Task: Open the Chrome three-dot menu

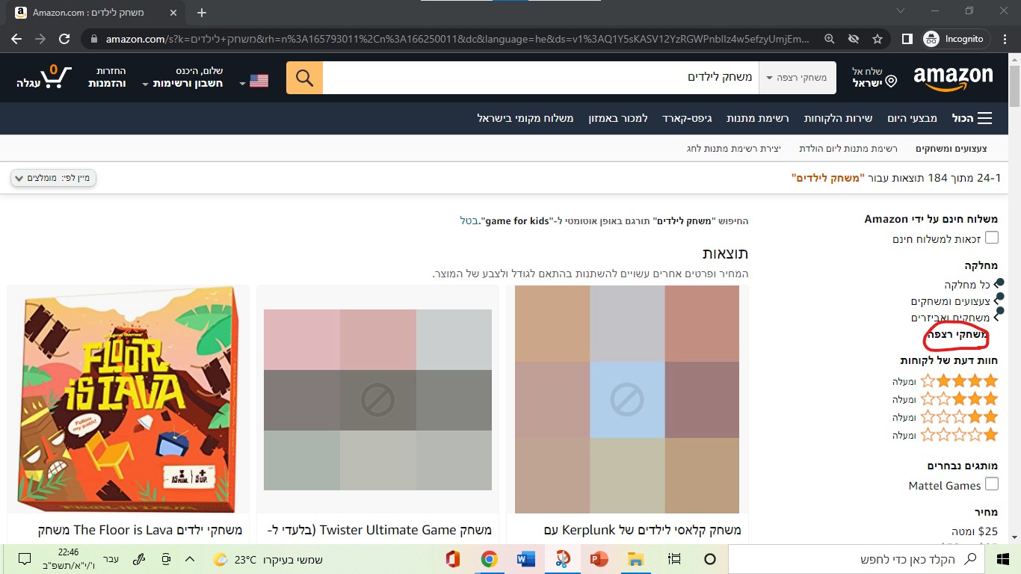Action: (1004, 39)
